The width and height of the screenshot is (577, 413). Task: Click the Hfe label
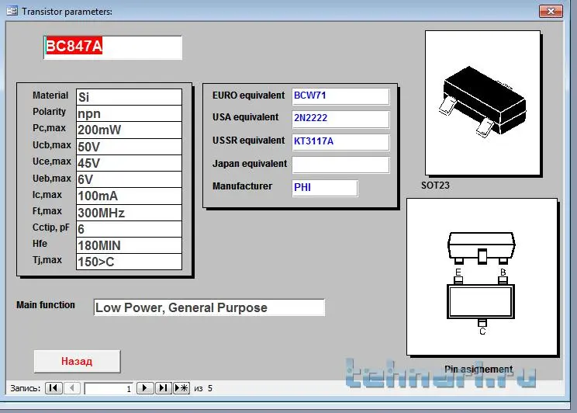click(40, 244)
